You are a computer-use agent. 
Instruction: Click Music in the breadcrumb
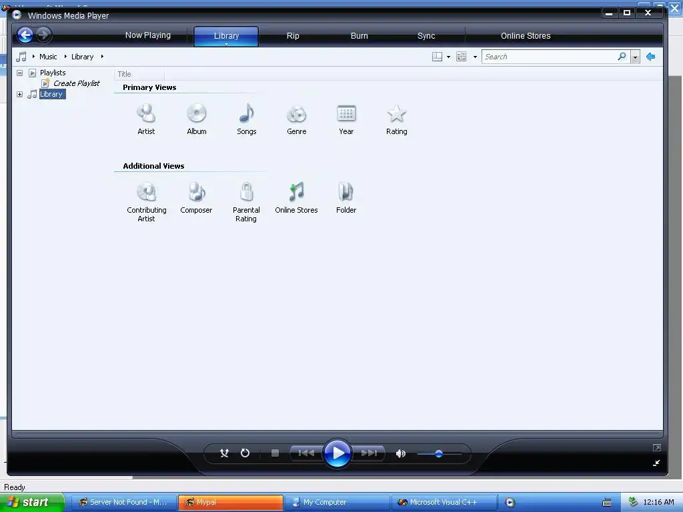(48, 57)
